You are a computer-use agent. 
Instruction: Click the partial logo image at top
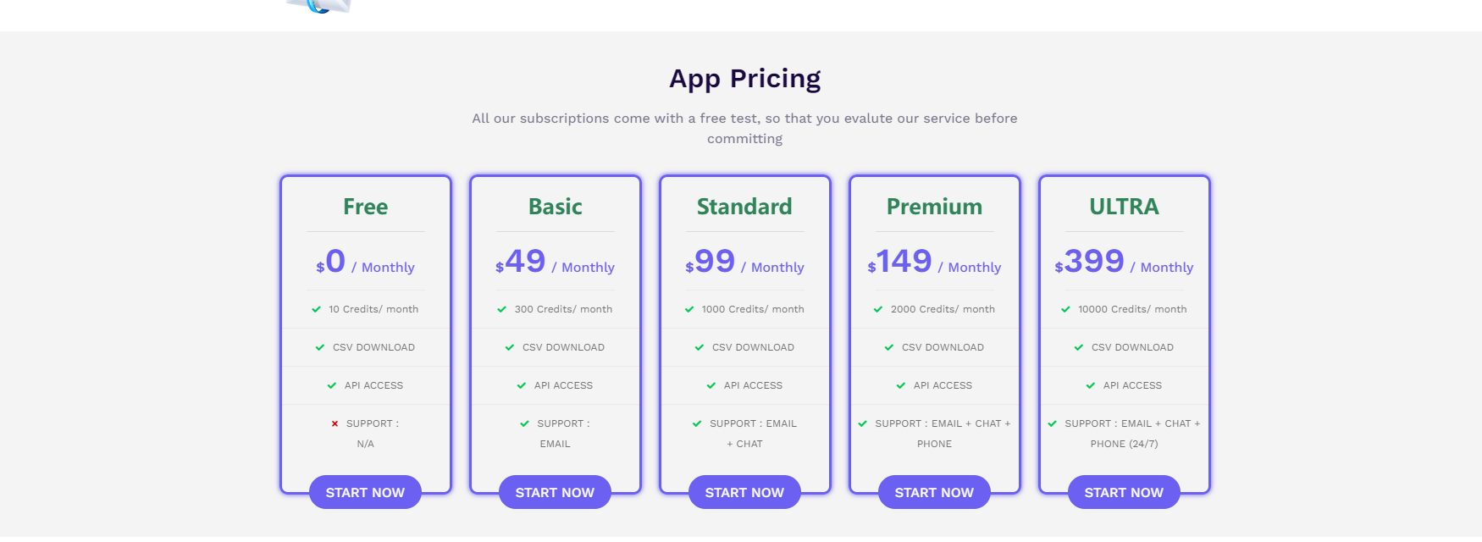(x=320, y=7)
